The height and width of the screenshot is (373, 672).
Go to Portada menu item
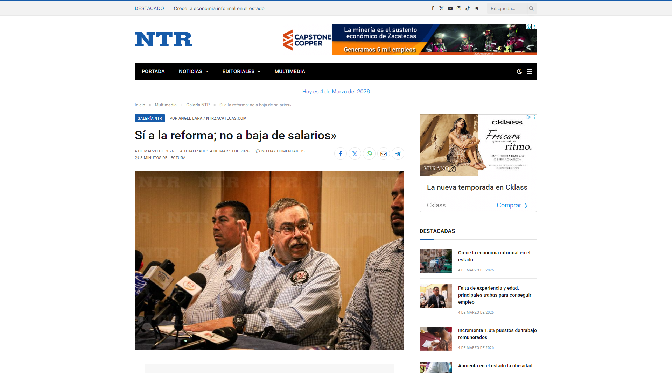[153, 71]
